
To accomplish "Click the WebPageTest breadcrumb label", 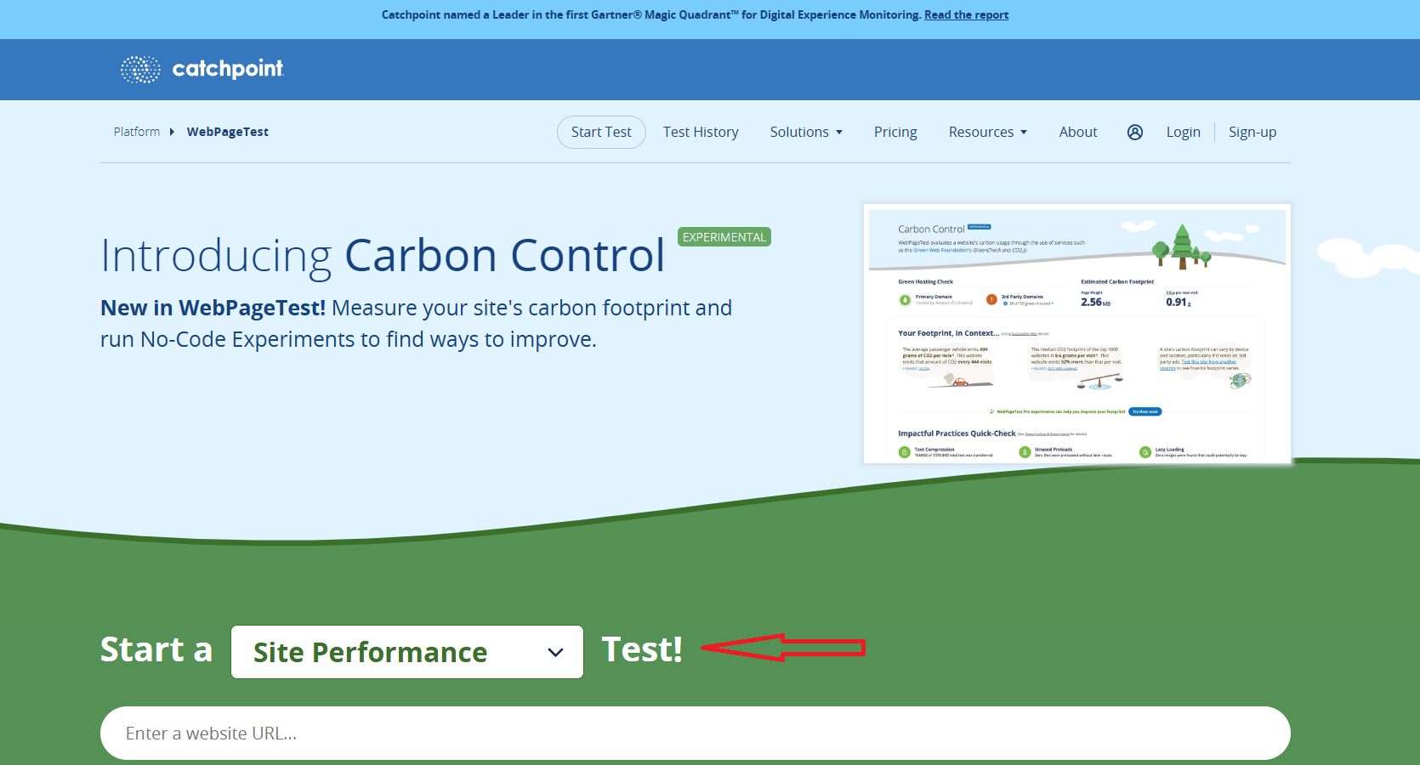I will [227, 132].
